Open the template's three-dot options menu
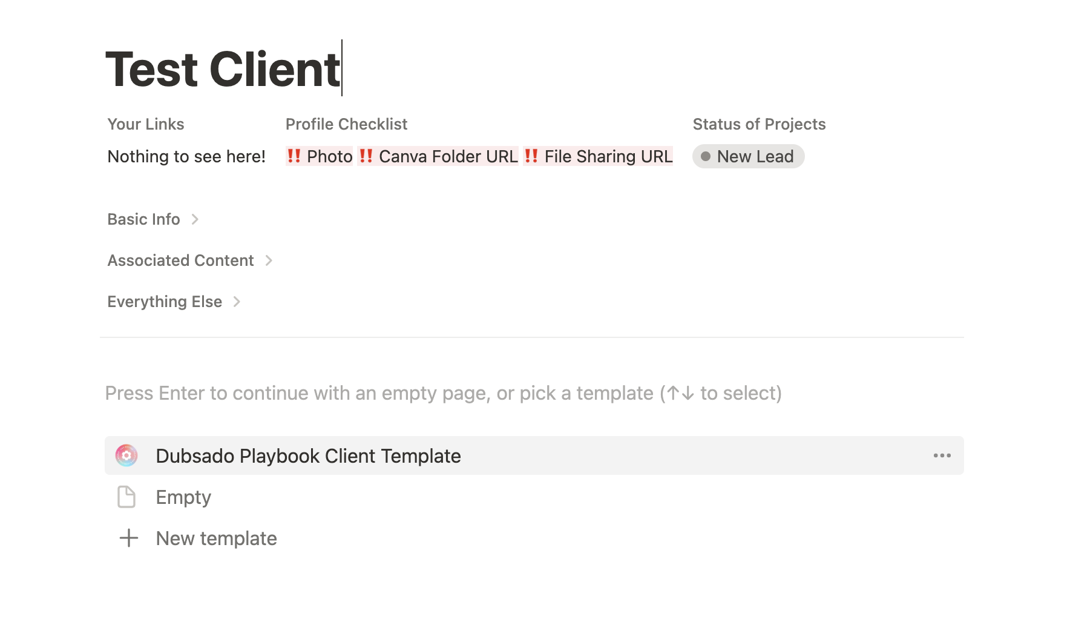 (942, 455)
